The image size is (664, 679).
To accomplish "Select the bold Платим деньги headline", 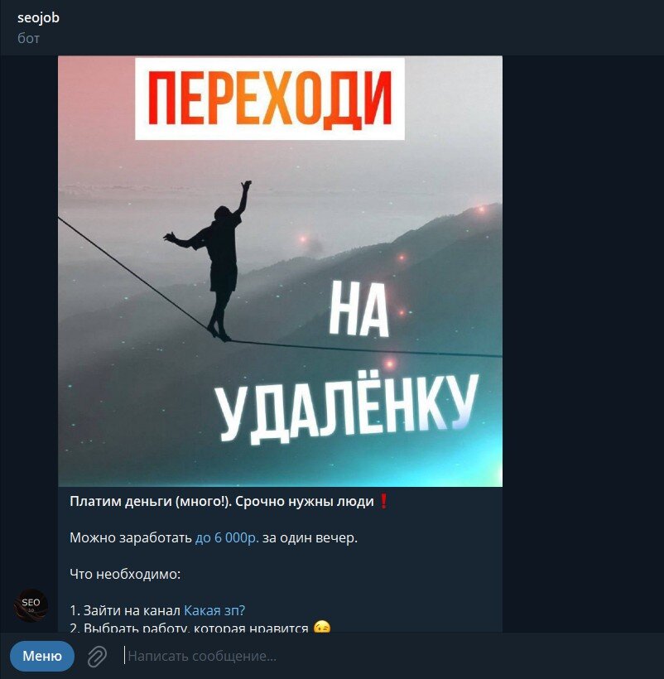I will [222, 502].
